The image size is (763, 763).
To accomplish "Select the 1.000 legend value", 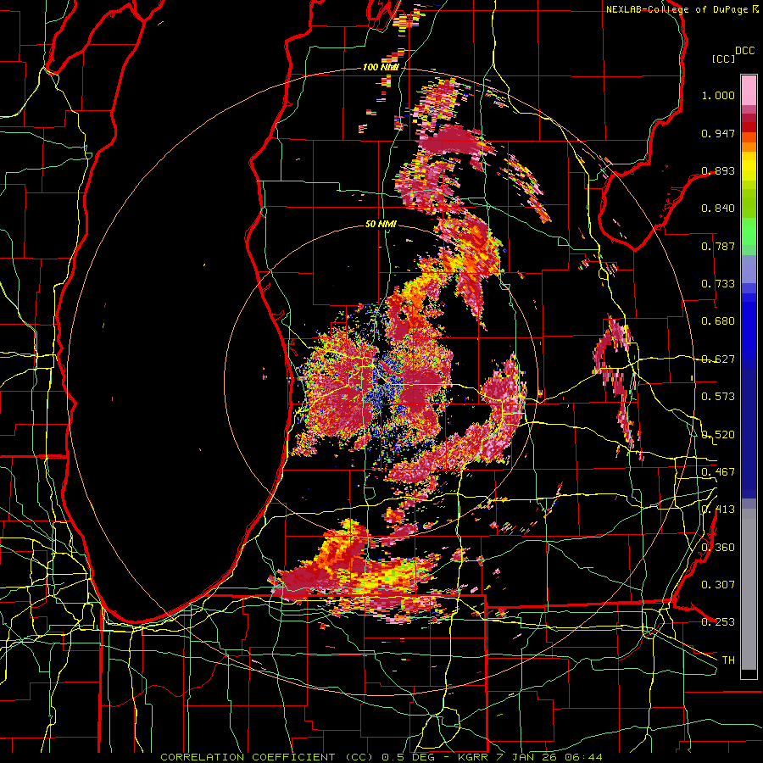I will [x=718, y=95].
